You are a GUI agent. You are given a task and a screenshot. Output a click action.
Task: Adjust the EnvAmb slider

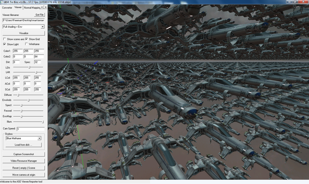(29, 100)
